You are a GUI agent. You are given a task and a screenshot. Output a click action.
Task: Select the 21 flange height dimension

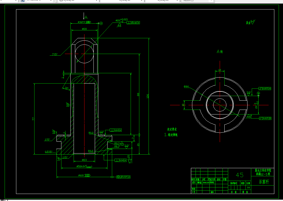pyautogui.click(x=138, y=145)
